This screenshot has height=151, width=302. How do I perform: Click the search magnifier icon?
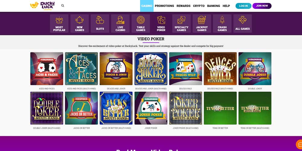tap(63, 5)
